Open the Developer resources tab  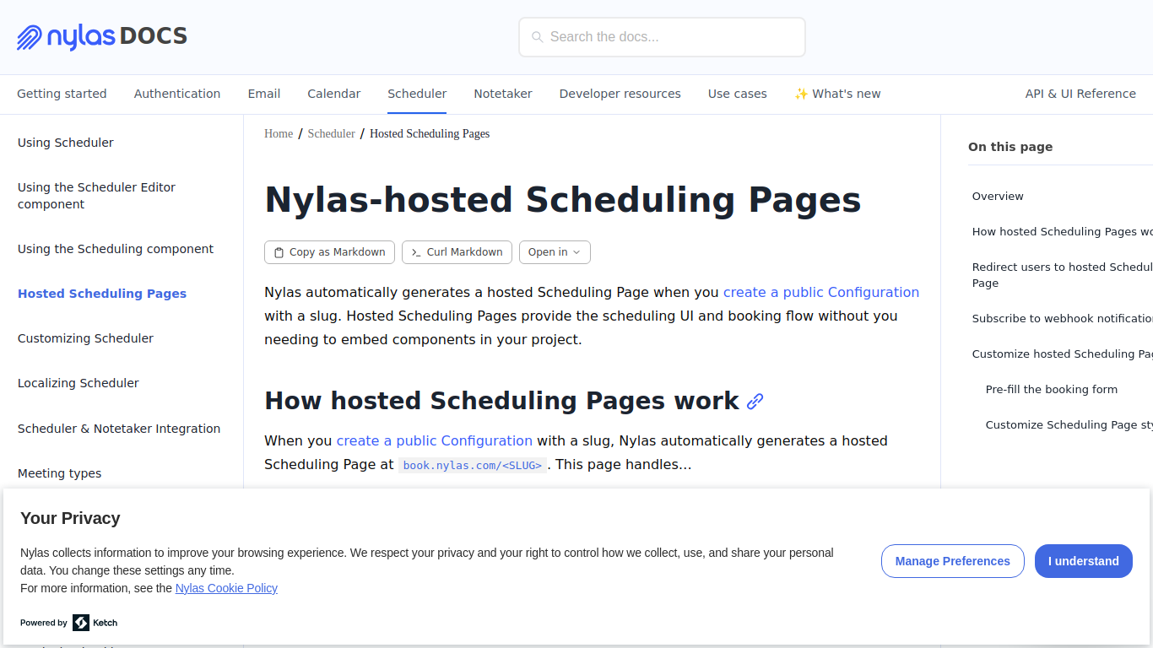pyautogui.click(x=620, y=94)
